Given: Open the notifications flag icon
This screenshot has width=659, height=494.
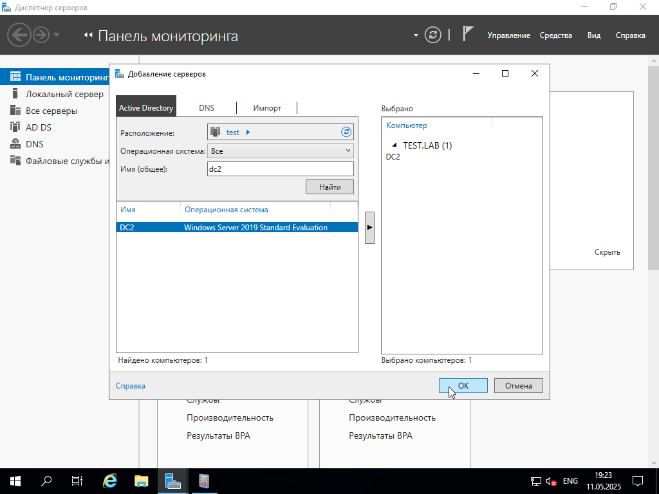Looking at the screenshot, I should (468, 33).
